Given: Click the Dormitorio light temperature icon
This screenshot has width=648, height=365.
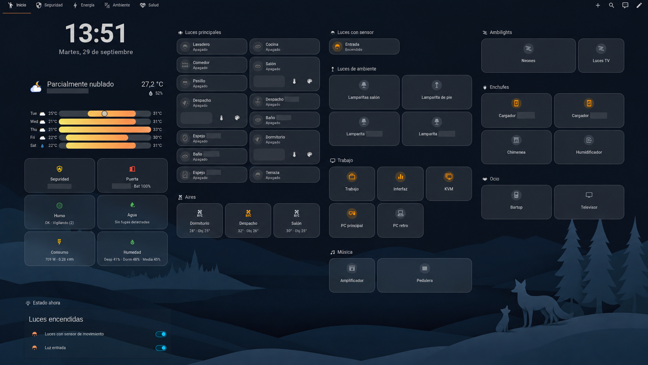Looking at the screenshot, I should [x=294, y=155].
